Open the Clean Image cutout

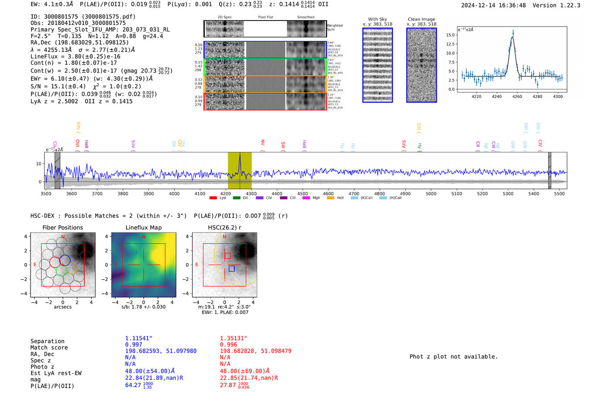[422, 65]
